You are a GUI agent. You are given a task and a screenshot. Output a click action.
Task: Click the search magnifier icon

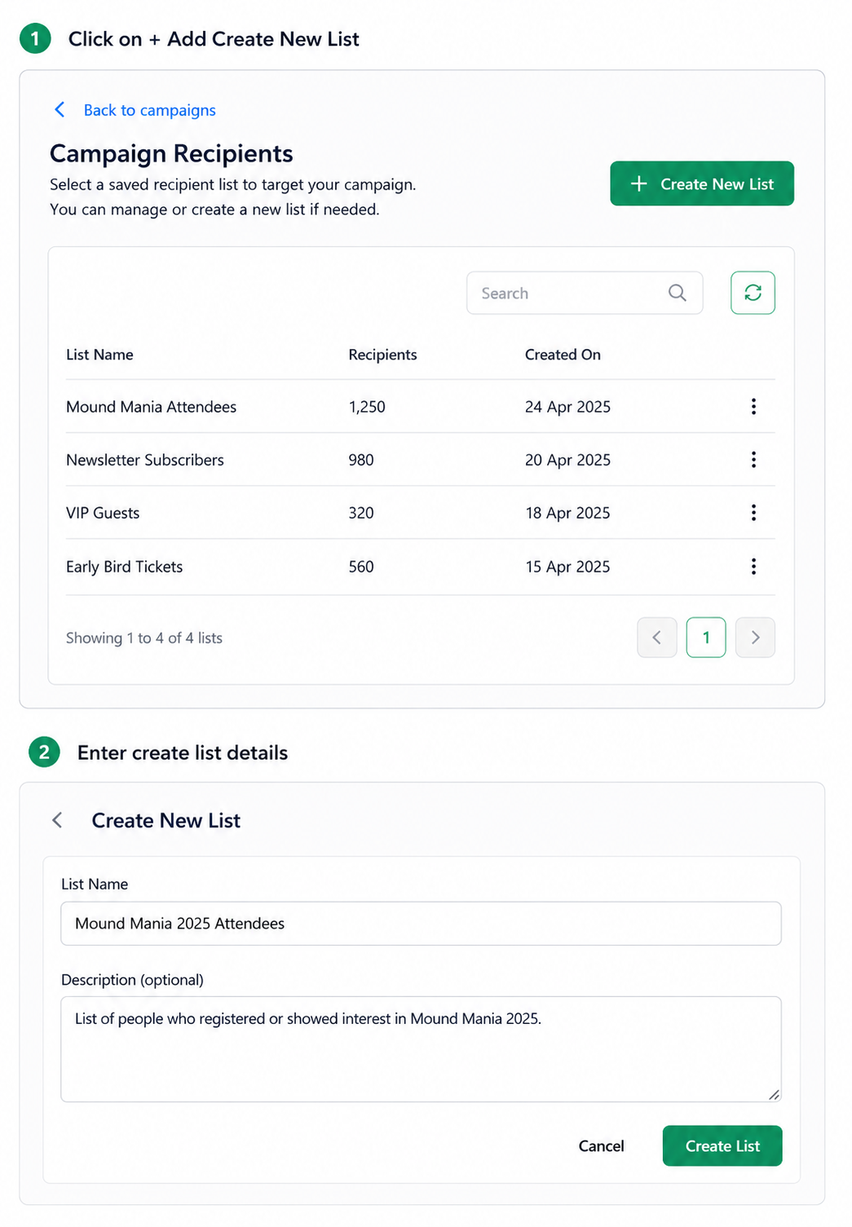[677, 293]
